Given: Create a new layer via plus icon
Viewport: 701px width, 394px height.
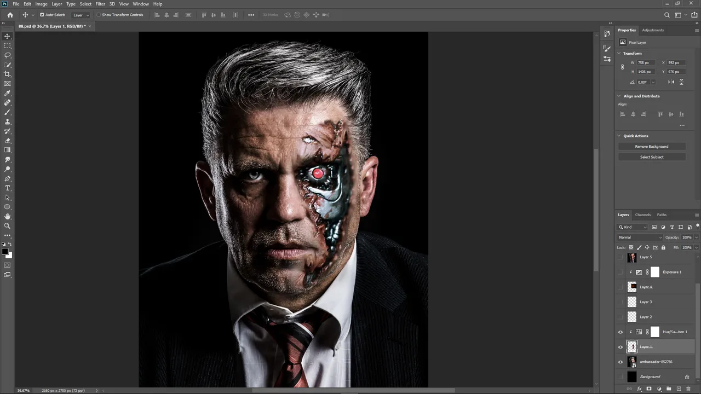Looking at the screenshot, I should click(x=679, y=389).
